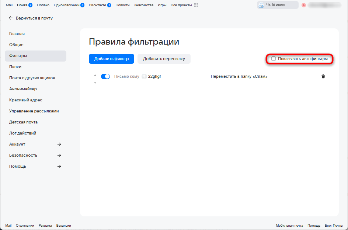Open Вакансии footer link
Viewport: 348px width, 230px height.
(x=64, y=225)
